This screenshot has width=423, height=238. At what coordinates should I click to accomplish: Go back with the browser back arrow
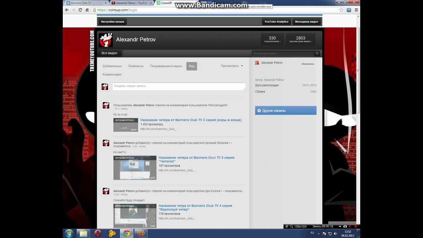[x=67, y=10]
